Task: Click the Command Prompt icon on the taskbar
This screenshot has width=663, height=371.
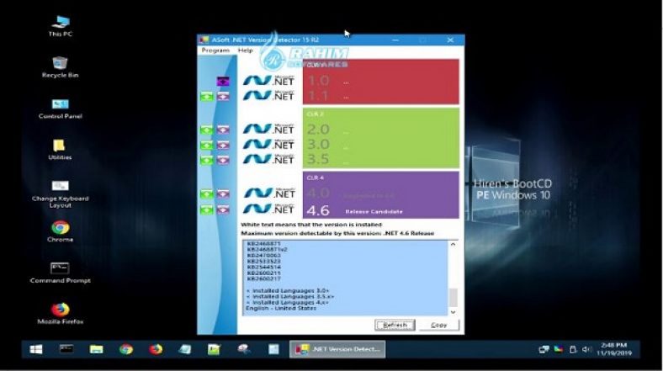Action: coord(66,349)
